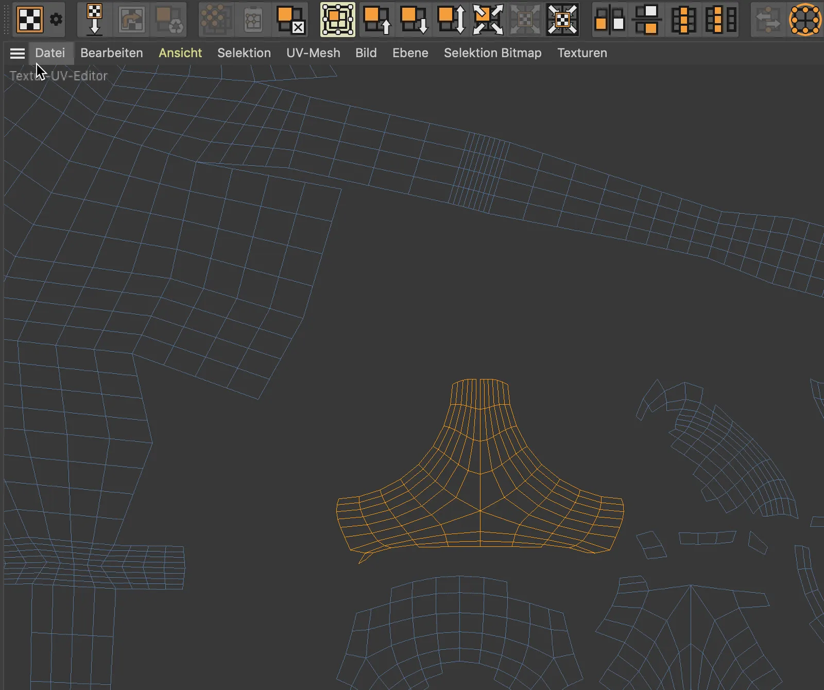This screenshot has width=824, height=690.
Task: Toggle the orange circular dotted grid icon
Action: 805,20
